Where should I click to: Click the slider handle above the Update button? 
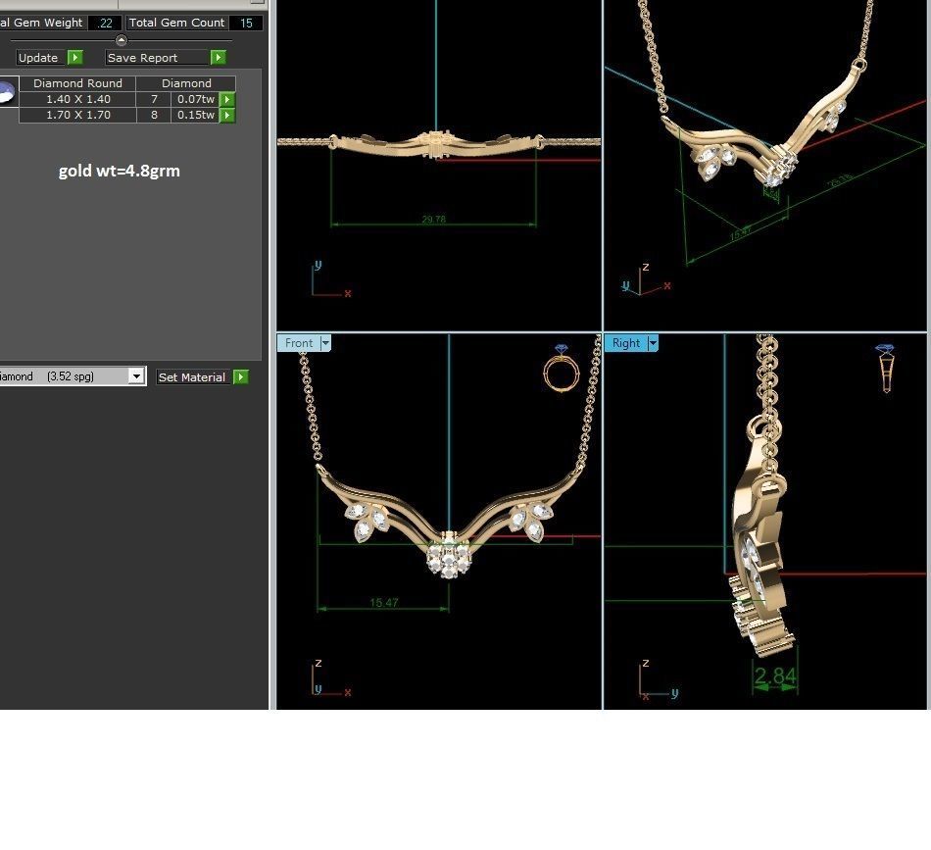click(122, 40)
